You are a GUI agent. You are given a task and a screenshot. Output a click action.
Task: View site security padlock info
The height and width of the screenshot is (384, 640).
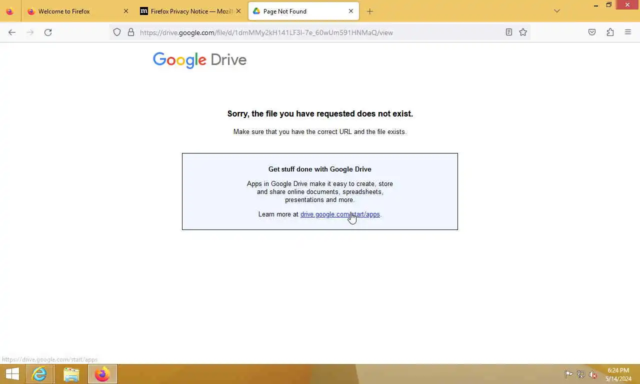[x=131, y=32]
